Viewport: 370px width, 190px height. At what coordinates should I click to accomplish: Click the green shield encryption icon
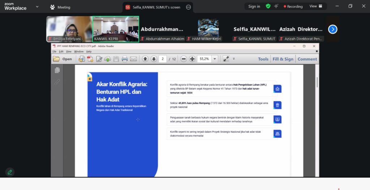tap(268, 6)
